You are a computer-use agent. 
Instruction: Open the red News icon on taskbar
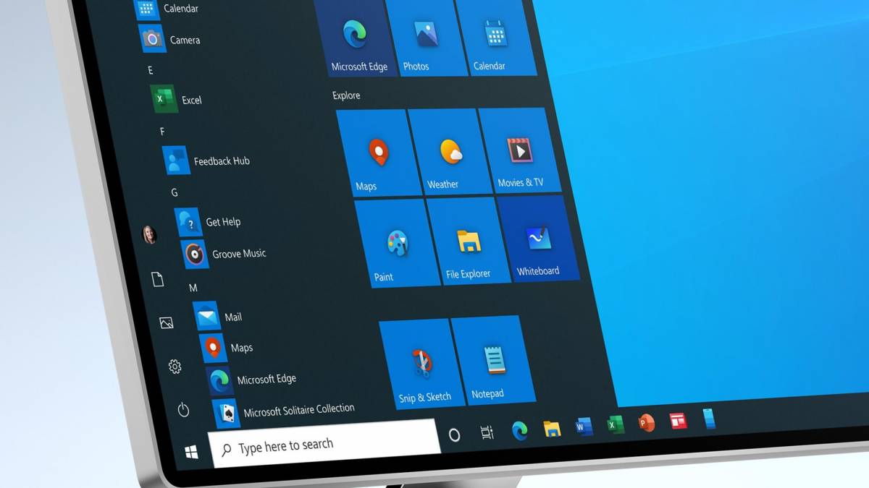pyautogui.click(x=678, y=420)
